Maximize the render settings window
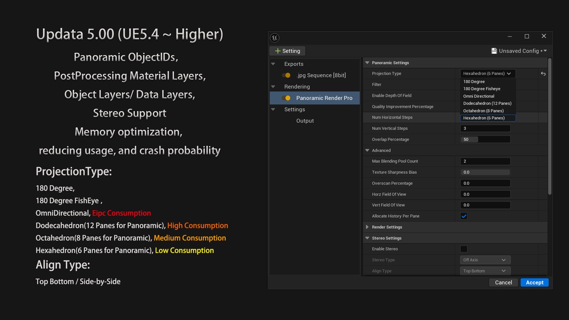The image size is (569, 320). pyautogui.click(x=527, y=36)
